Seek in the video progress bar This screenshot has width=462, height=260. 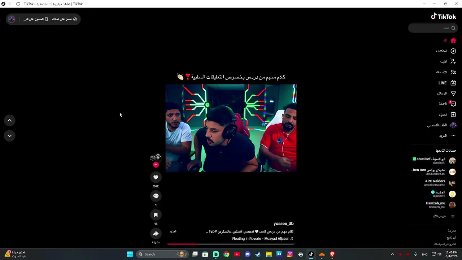click(x=231, y=244)
